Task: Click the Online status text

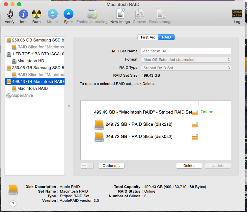Action: pyautogui.click(x=207, y=112)
